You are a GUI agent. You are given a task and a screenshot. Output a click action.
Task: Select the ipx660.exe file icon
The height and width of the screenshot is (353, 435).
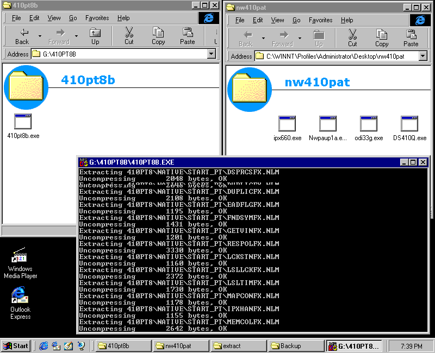click(287, 124)
